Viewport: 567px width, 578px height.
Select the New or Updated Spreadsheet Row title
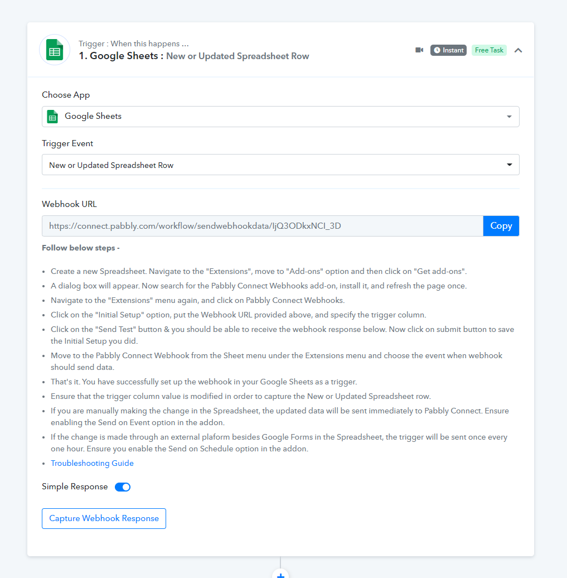tap(238, 56)
